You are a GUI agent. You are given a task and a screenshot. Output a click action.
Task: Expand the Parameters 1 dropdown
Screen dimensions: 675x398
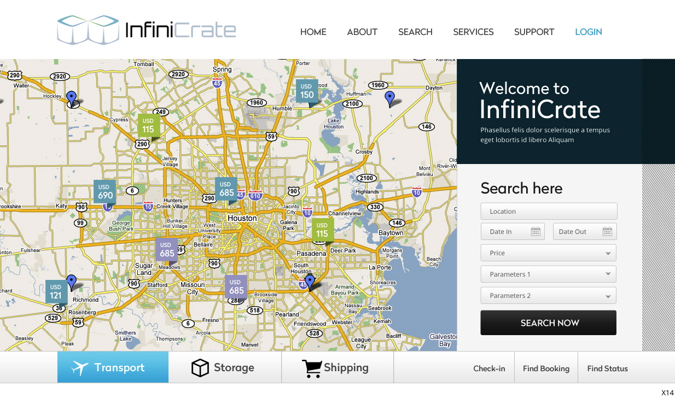(x=549, y=274)
